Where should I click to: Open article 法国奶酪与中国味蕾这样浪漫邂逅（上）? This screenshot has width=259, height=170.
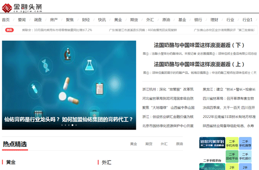coord(199,64)
